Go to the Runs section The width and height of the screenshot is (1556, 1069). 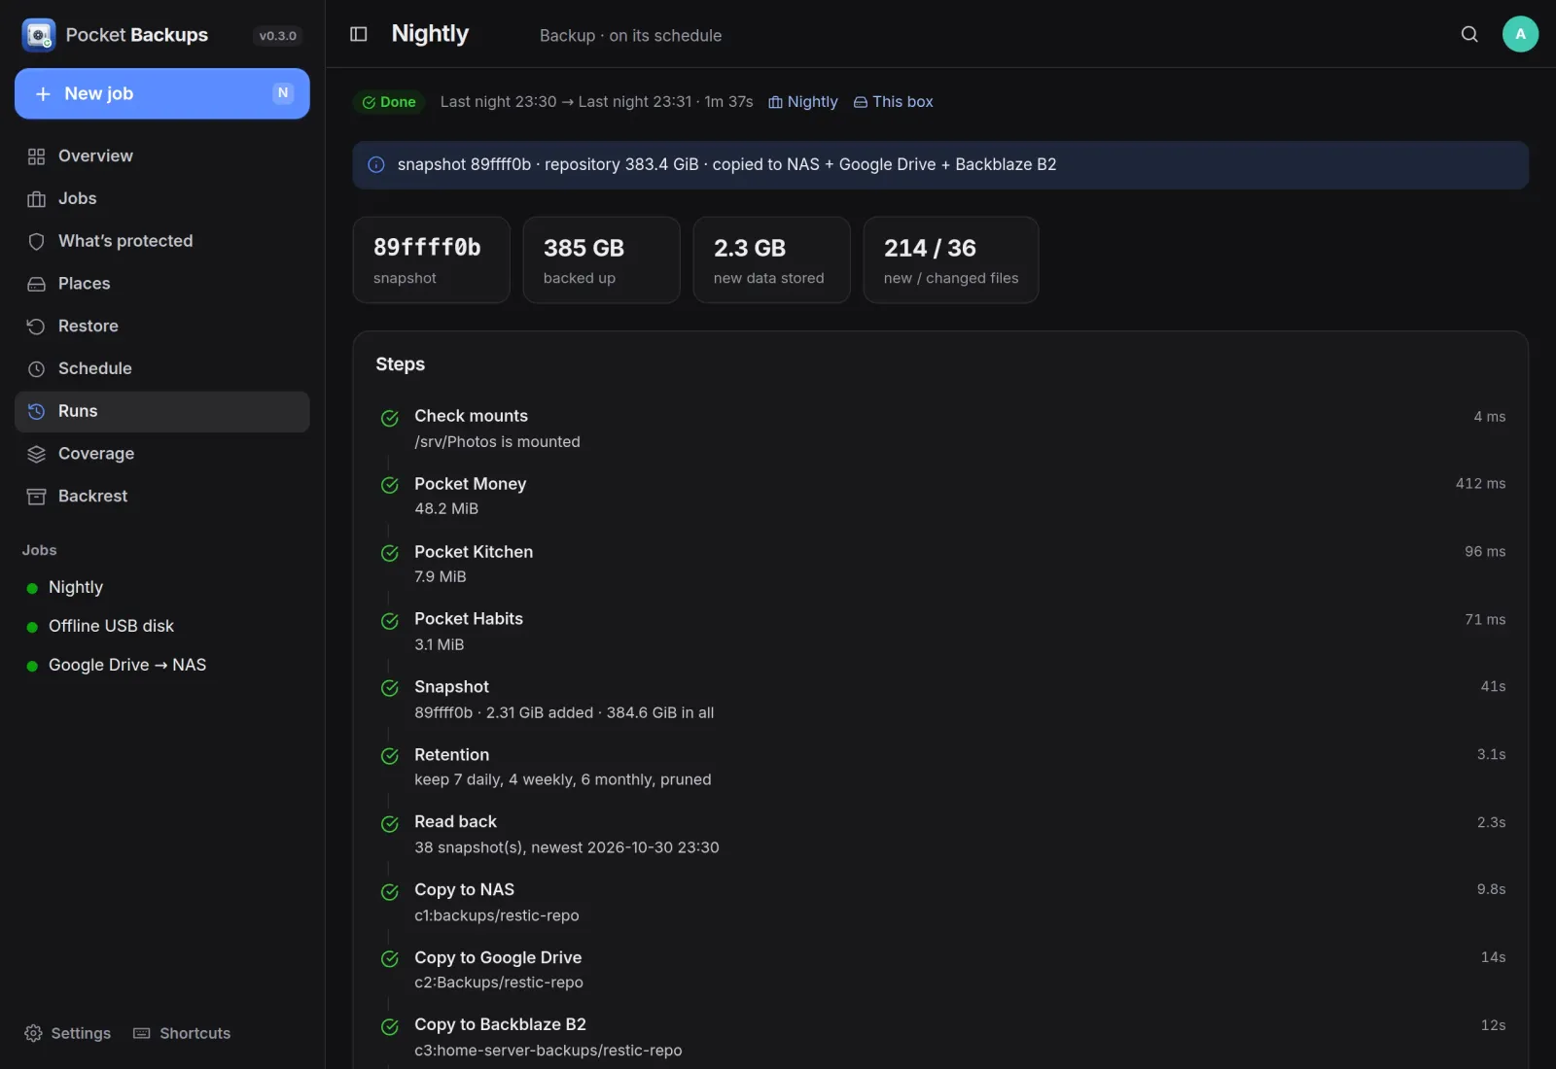point(162,411)
